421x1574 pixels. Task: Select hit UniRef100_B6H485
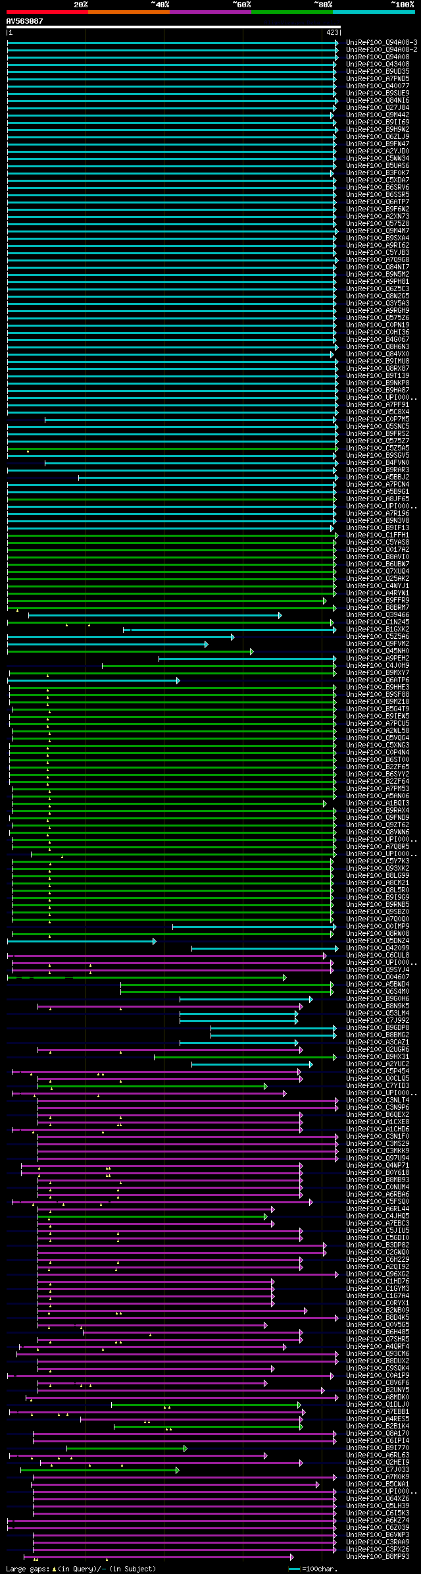pyautogui.click(x=378, y=1332)
